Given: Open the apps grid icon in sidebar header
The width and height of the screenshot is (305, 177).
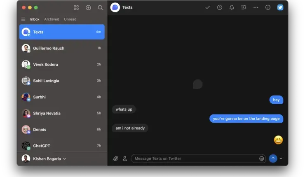Looking at the screenshot, I should [76, 7].
